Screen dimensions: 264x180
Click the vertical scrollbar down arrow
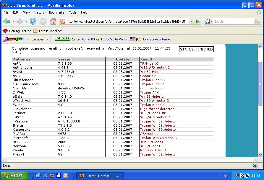(x=260, y=155)
